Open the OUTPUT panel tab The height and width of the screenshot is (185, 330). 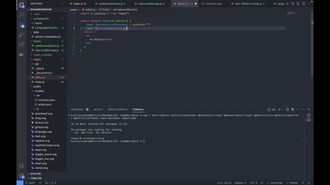click(98, 109)
